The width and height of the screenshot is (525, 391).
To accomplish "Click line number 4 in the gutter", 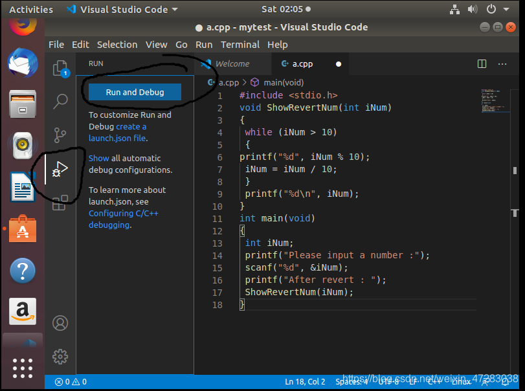I will [219, 133].
